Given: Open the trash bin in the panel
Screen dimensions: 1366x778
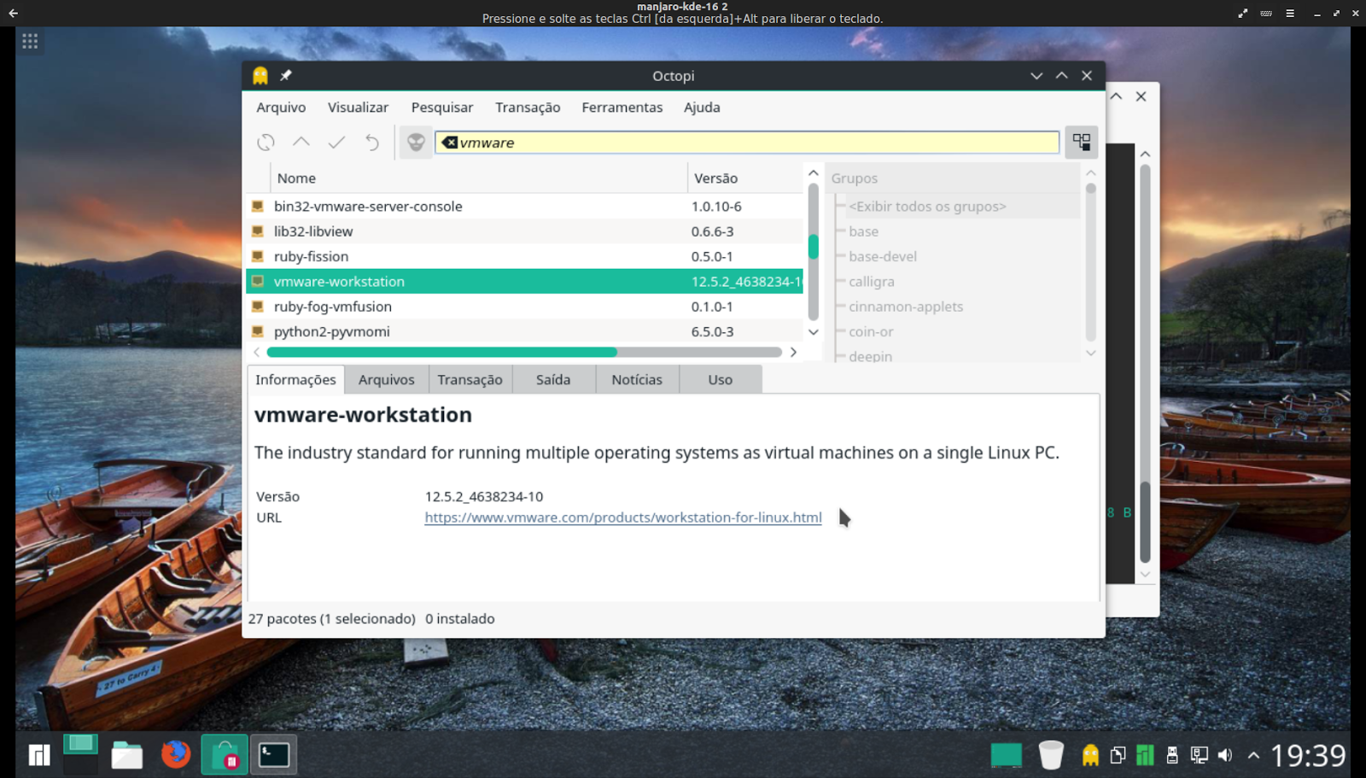Looking at the screenshot, I should click(1051, 755).
